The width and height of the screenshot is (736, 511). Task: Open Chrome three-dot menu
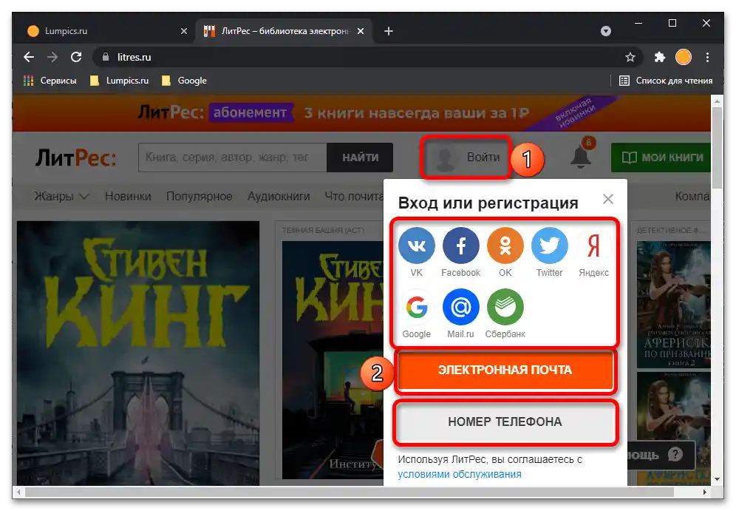pyautogui.click(x=707, y=57)
